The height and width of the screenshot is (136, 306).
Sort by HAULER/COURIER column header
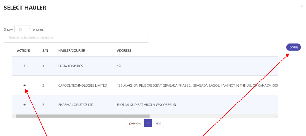[72, 50]
